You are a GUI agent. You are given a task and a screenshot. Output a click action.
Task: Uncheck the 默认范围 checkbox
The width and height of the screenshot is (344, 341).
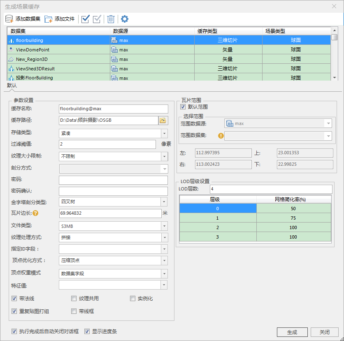point(184,107)
